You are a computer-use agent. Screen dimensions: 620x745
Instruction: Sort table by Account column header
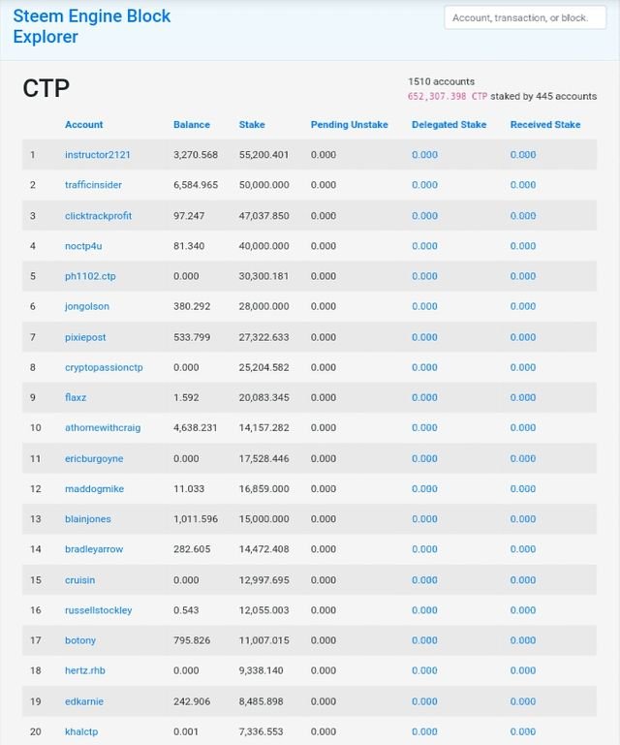tap(83, 125)
